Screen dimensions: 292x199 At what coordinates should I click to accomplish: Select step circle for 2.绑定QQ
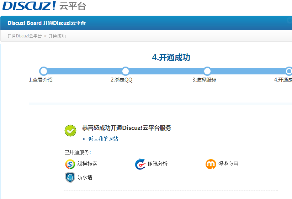pyautogui.click(x=126, y=71)
